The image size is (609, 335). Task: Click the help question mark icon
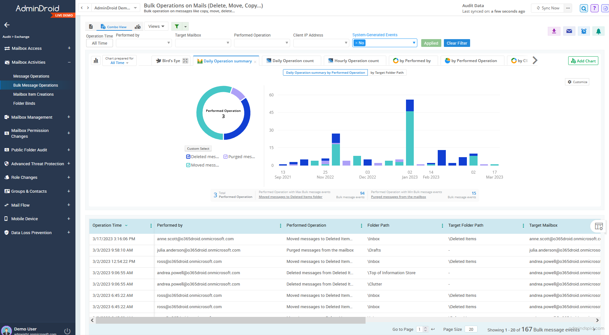(x=594, y=8)
